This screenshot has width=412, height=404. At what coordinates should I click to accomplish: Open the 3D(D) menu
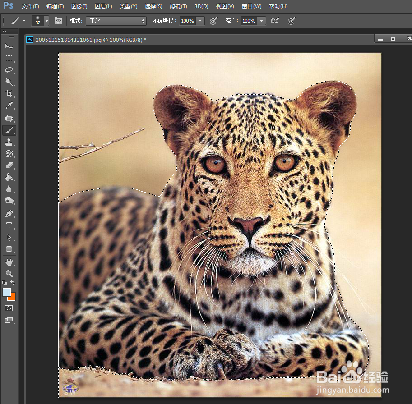tap(201, 6)
